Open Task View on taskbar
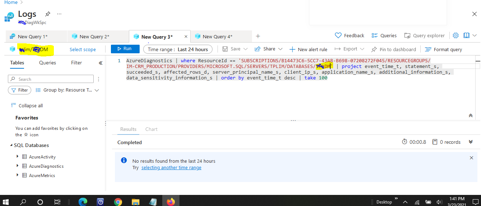 tap(57, 202)
